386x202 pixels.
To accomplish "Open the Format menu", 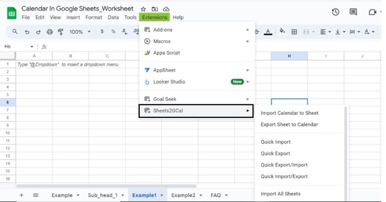I will pos(94,18).
